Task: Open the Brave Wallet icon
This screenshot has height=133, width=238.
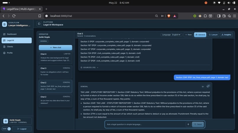Action: click(x=224, y=16)
